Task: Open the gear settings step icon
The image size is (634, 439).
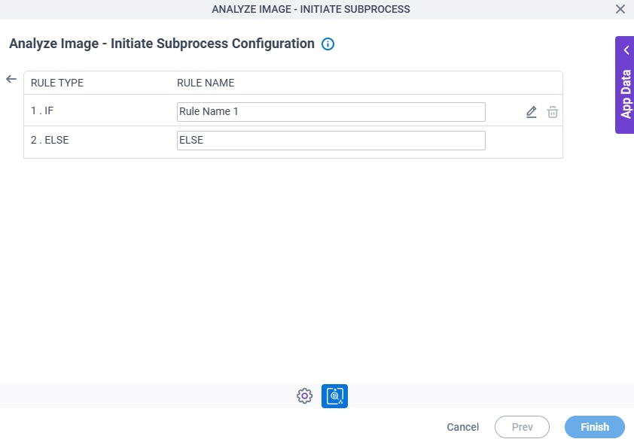Action: 304,396
